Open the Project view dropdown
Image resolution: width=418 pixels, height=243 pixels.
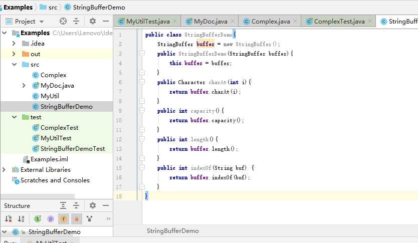[42, 22]
